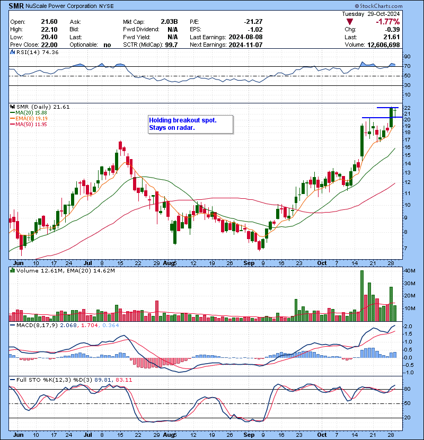Click the NuScale Power Corporation company name
Image resolution: width=424 pixels, height=440 pixels.
(x=61, y=6)
